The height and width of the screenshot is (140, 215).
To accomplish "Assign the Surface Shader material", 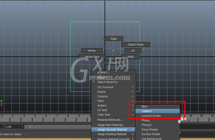I will tap(158, 134).
